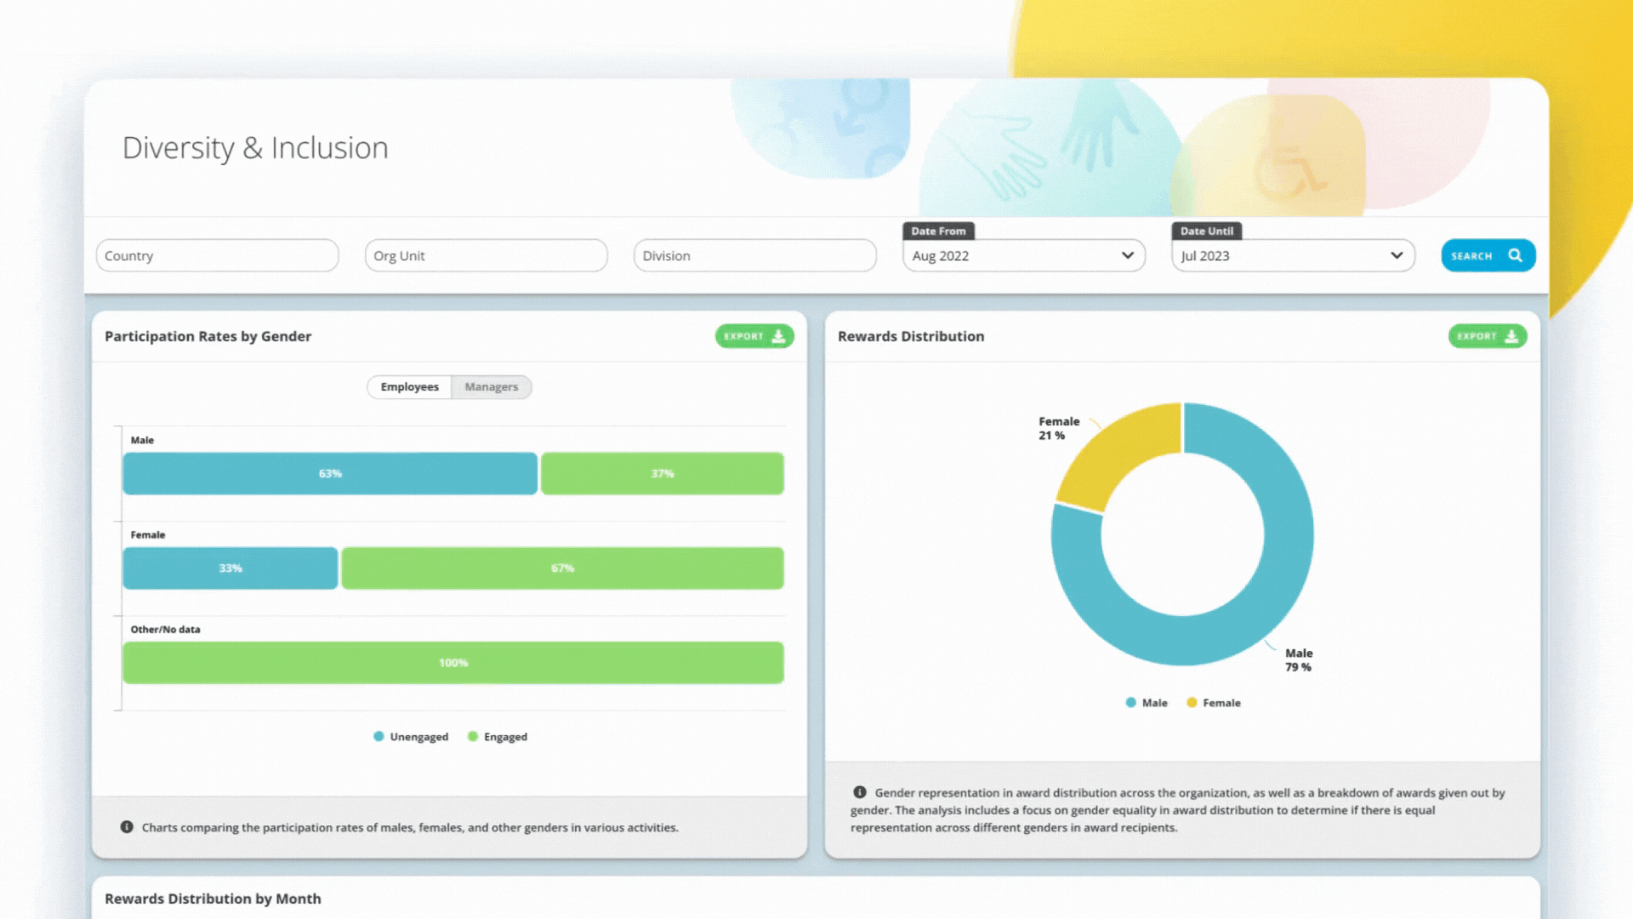1633x919 pixels.
Task: Click the 'Date Until' field label tag
Action: (1206, 231)
